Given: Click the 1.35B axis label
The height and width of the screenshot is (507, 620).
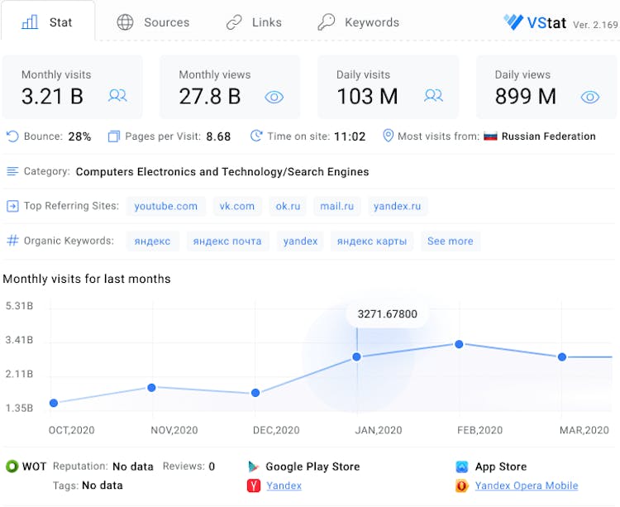Looking at the screenshot, I should [19, 408].
